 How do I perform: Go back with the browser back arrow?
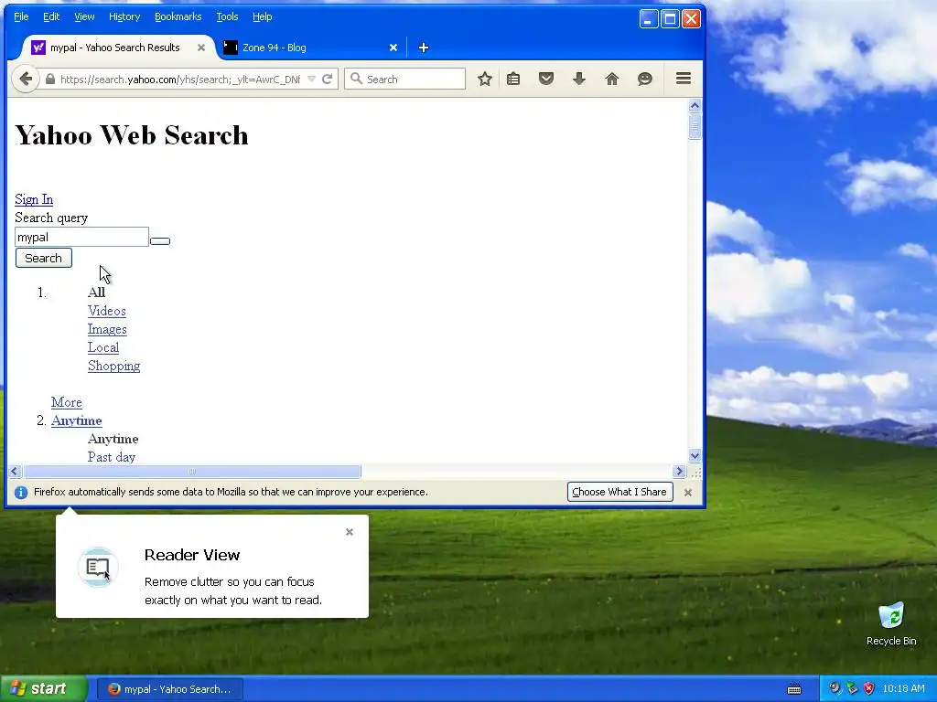coord(26,79)
